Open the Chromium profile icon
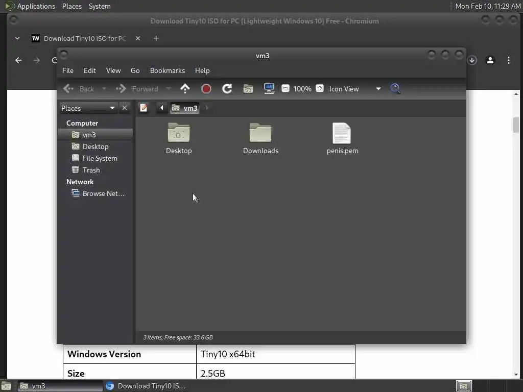 [490, 60]
